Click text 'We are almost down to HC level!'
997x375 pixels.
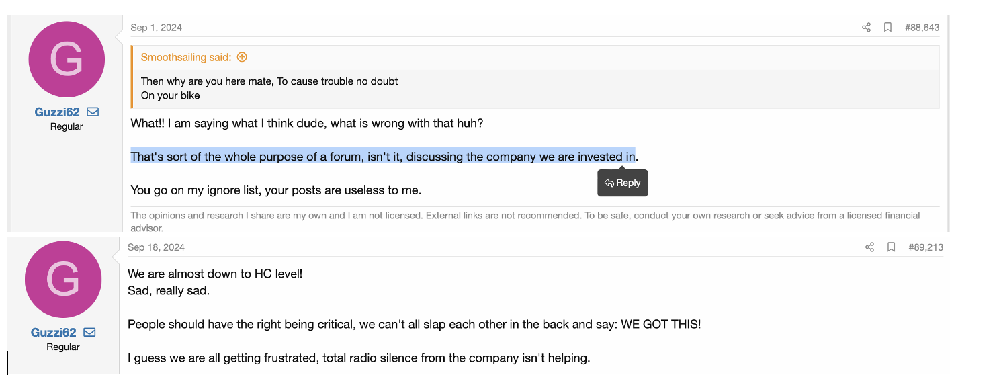pos(215,274)
